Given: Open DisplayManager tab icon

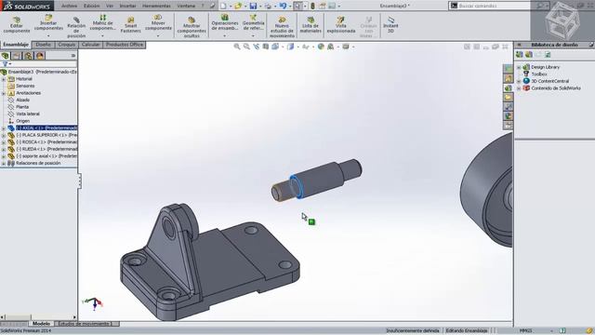Looking at the screenshot, I should click(40, 56).
